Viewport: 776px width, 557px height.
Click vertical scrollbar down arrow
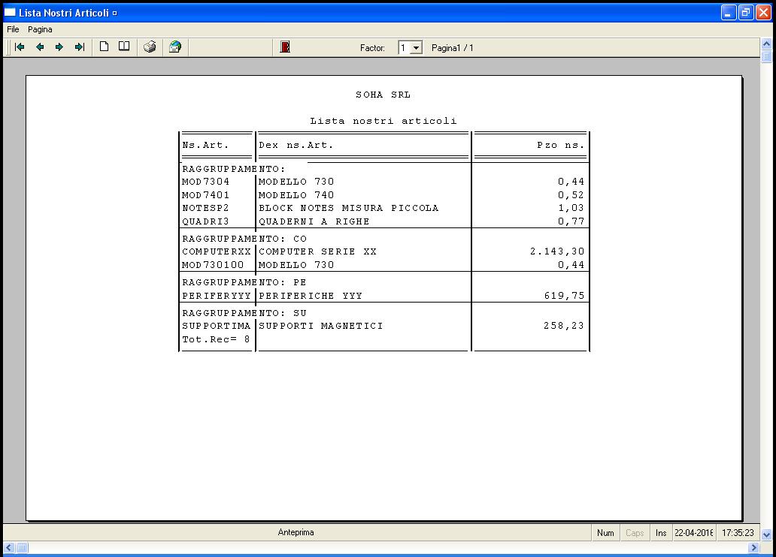click(x=766, y=534)
